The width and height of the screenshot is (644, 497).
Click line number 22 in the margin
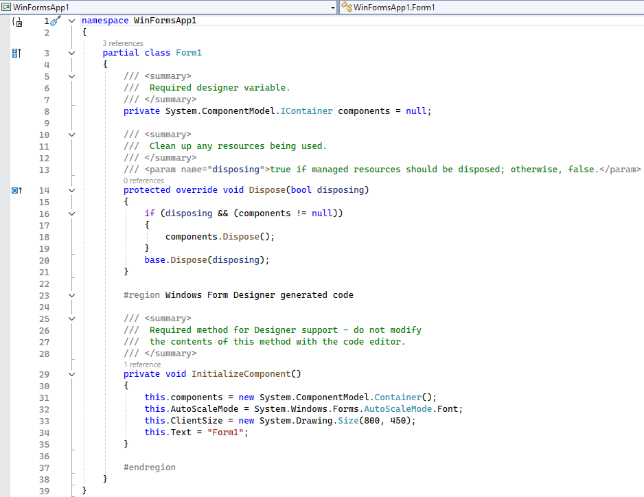click(x=44, y=284)
